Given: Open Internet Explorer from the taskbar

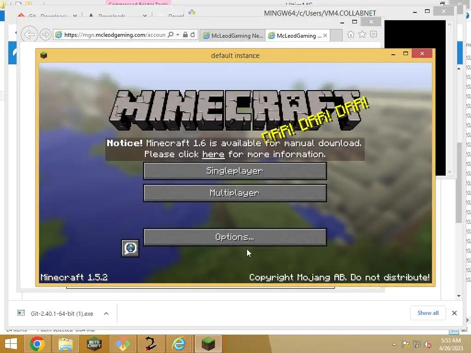Looking at the screenshot, I should [x=179, y=344].
